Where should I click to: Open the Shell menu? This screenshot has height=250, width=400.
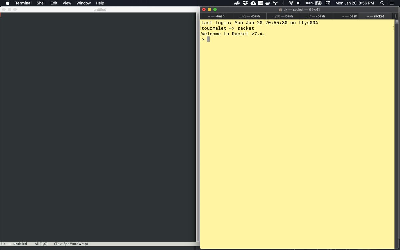pos(41,3)
